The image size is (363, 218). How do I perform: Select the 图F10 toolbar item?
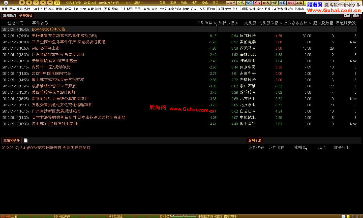pos(211,9)
